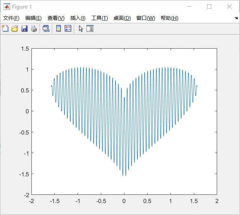Click the x-axis tick label 0.5
Viewport: 240px width, 215px height.
pyautogui.click(x=147, y=201)
